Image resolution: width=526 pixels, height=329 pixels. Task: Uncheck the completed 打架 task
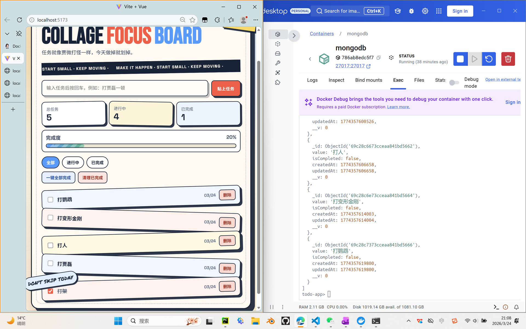point(50,291)
